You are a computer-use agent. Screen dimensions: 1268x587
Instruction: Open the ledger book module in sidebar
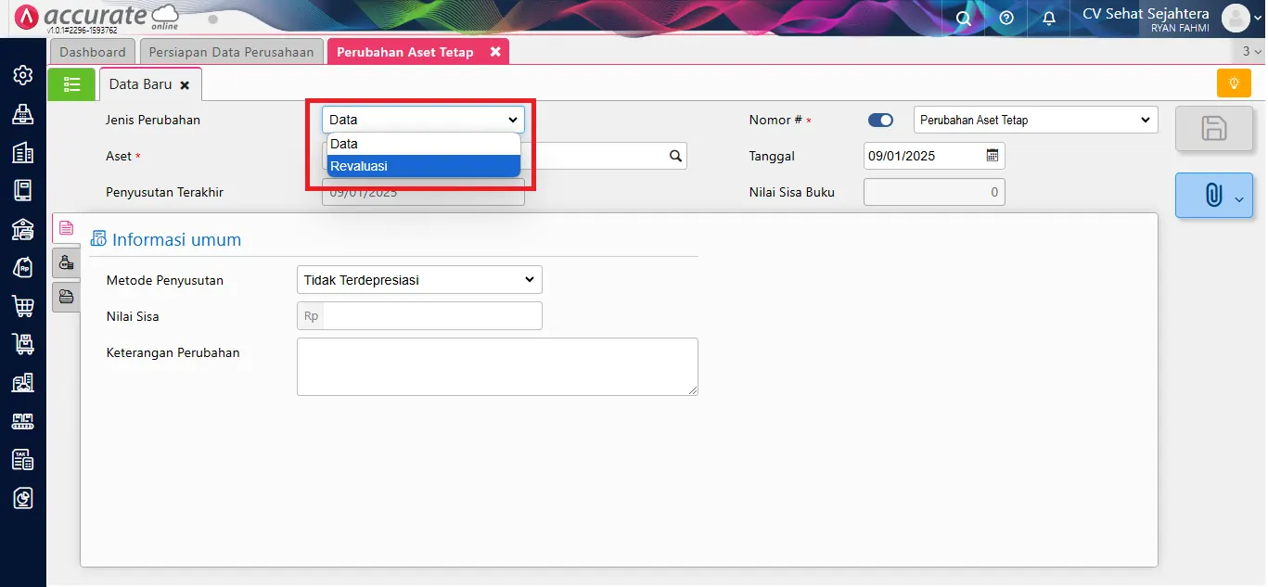click(23, 190)
